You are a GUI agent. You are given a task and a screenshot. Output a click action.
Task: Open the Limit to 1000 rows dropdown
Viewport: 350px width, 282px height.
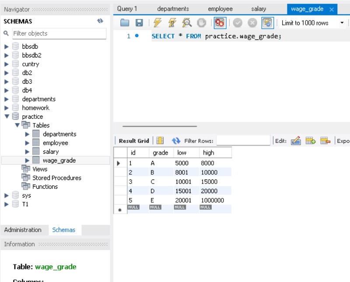(x=342, y=23)
